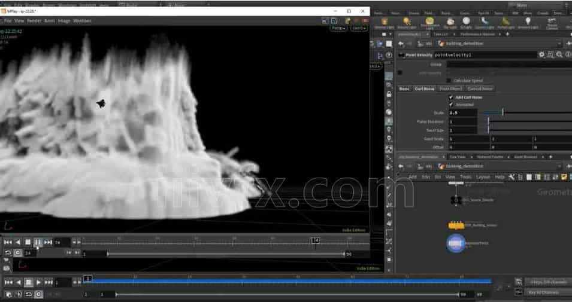Select the blue highlighted pointvelocity node
572x302 pixels.
click(x=456, y=243)
